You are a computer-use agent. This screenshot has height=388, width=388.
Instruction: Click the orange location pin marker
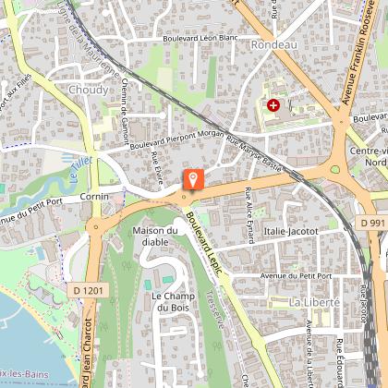click(193, 180)
